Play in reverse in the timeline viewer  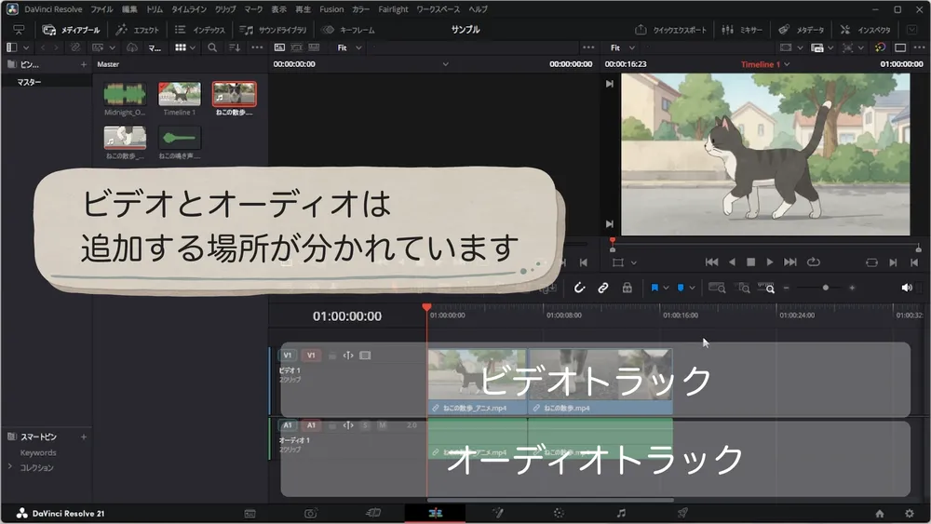[732, 262]
